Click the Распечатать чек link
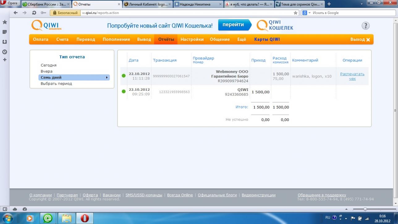This screenshot has width=398, height=224. [352, 76]
